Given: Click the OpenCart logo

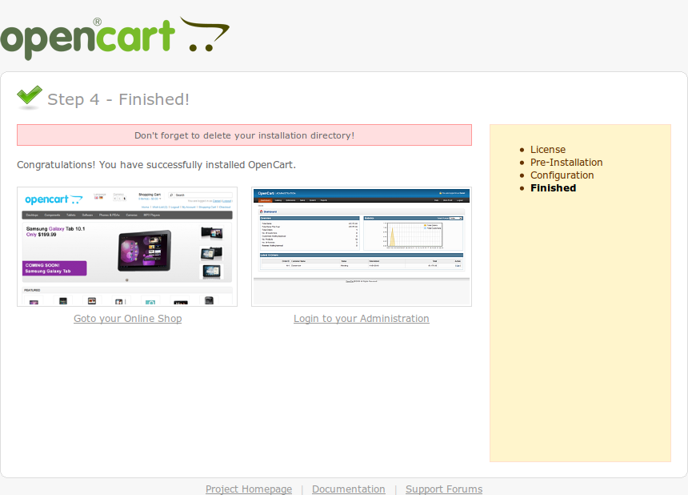Looking at the screenshot, I should pyautogui.click(x=115, y=38).
